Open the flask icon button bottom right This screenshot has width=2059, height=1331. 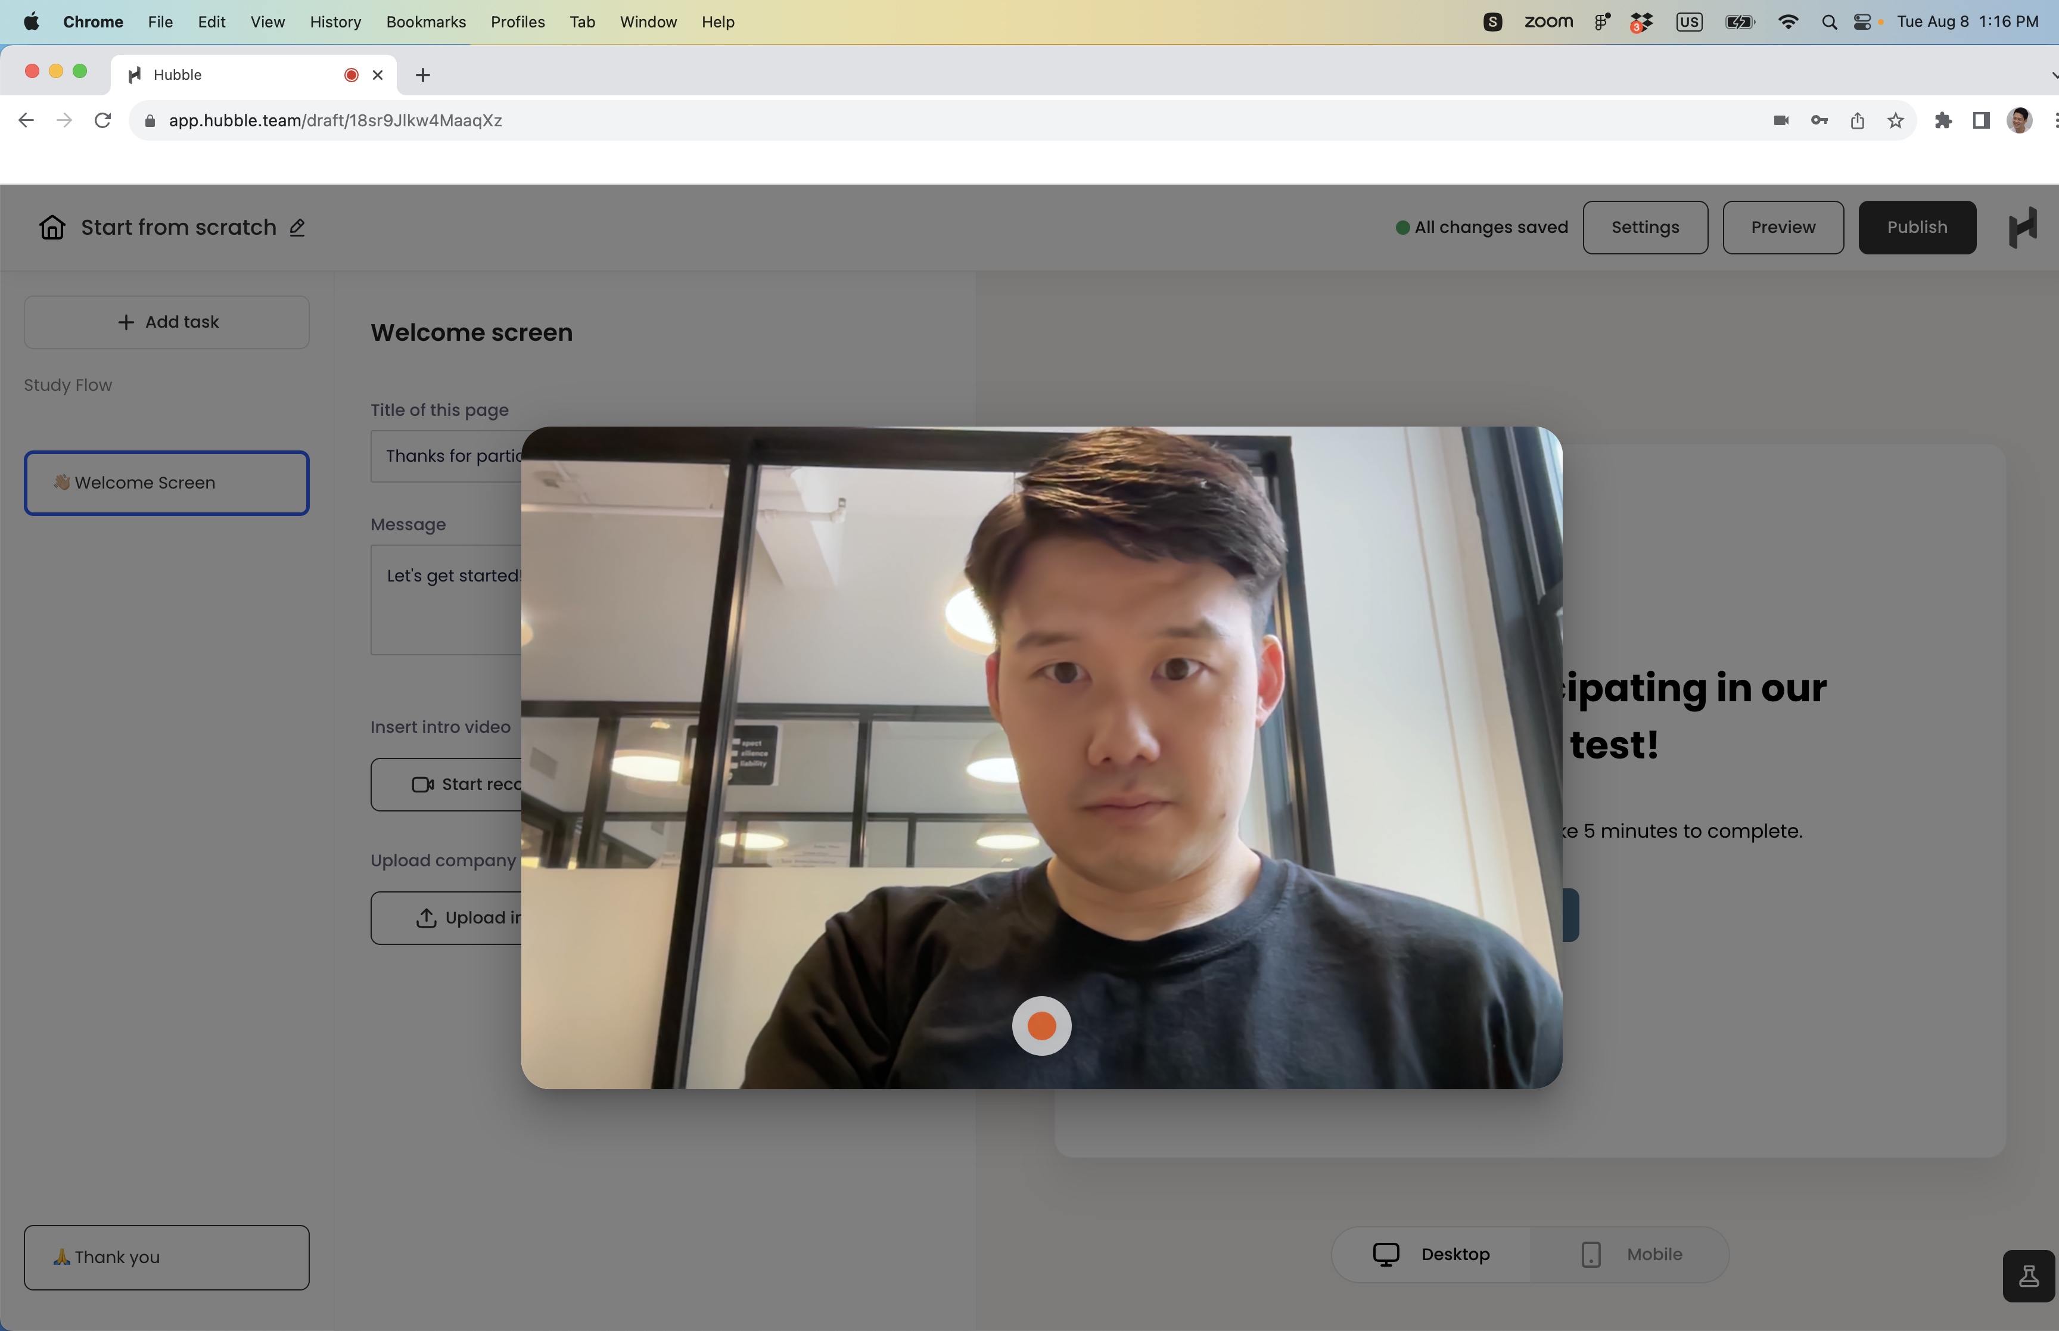2028,1276
